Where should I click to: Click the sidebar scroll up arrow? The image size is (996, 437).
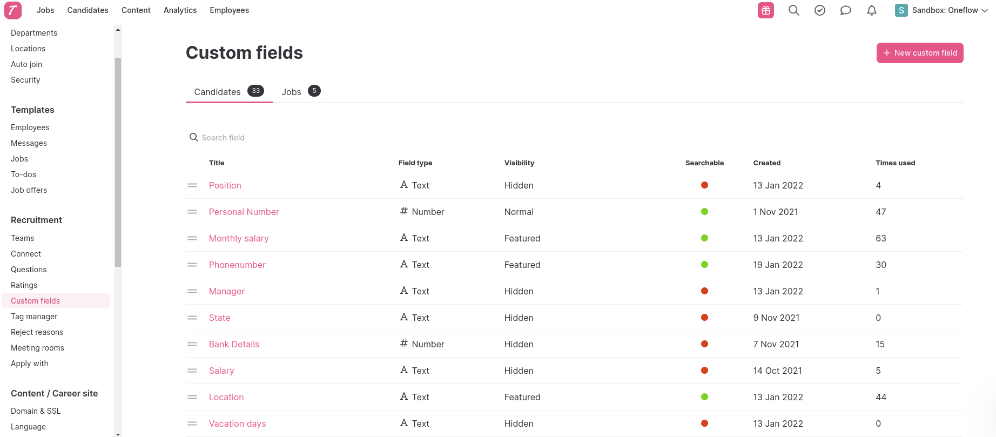click(118, 30)
